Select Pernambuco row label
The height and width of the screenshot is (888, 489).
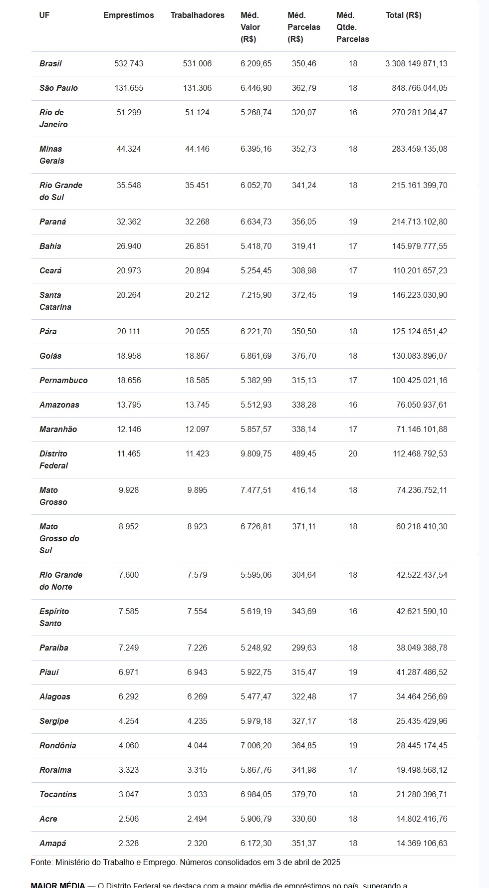[63, 381]
